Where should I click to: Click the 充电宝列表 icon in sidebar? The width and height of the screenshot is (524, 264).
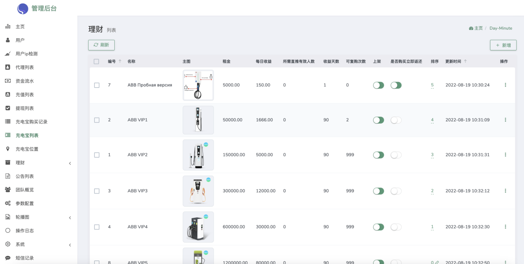pos(8,135)
